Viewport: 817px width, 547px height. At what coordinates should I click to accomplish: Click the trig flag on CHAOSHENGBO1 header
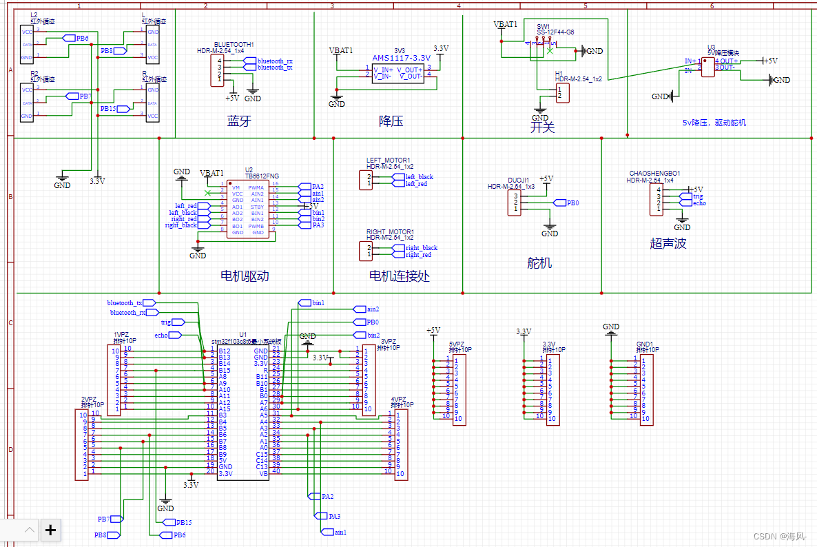692,196
